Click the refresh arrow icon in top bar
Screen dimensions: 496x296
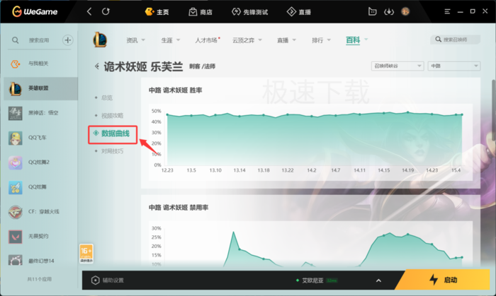point(106,12)
